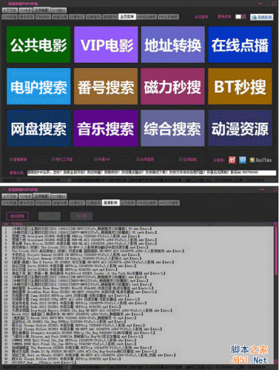The width and height of the screenshot is (279, 370).
Task: Open the blue 在线点播 tile
Action: (240, 44)
